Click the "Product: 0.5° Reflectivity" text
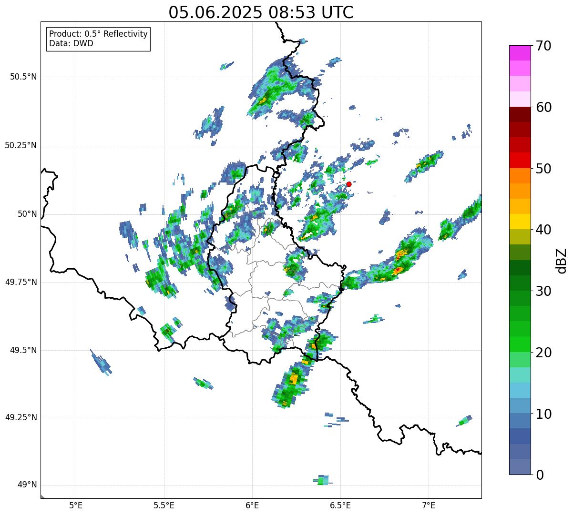Viewport: 573px width, 515px height. (x=98, y=34)
